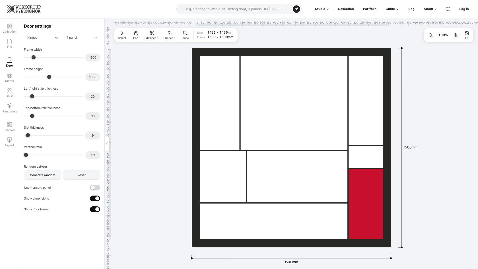Click the 100% zoom level value
This screenshot has width=478, height=269.
pos(443,35)
